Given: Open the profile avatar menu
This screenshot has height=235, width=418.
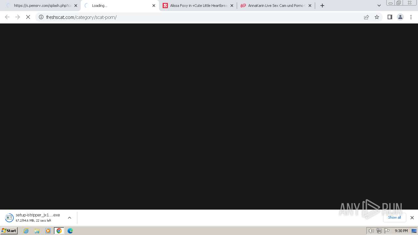Looking at the screenshot, I should pos(400,17).
